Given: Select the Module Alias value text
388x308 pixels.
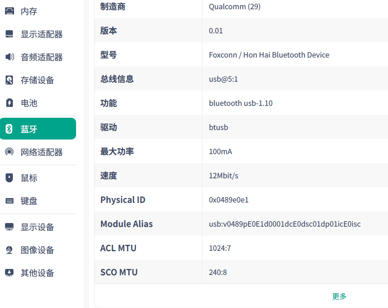Looking at the screenshot, I should click(x=285, y=224).
